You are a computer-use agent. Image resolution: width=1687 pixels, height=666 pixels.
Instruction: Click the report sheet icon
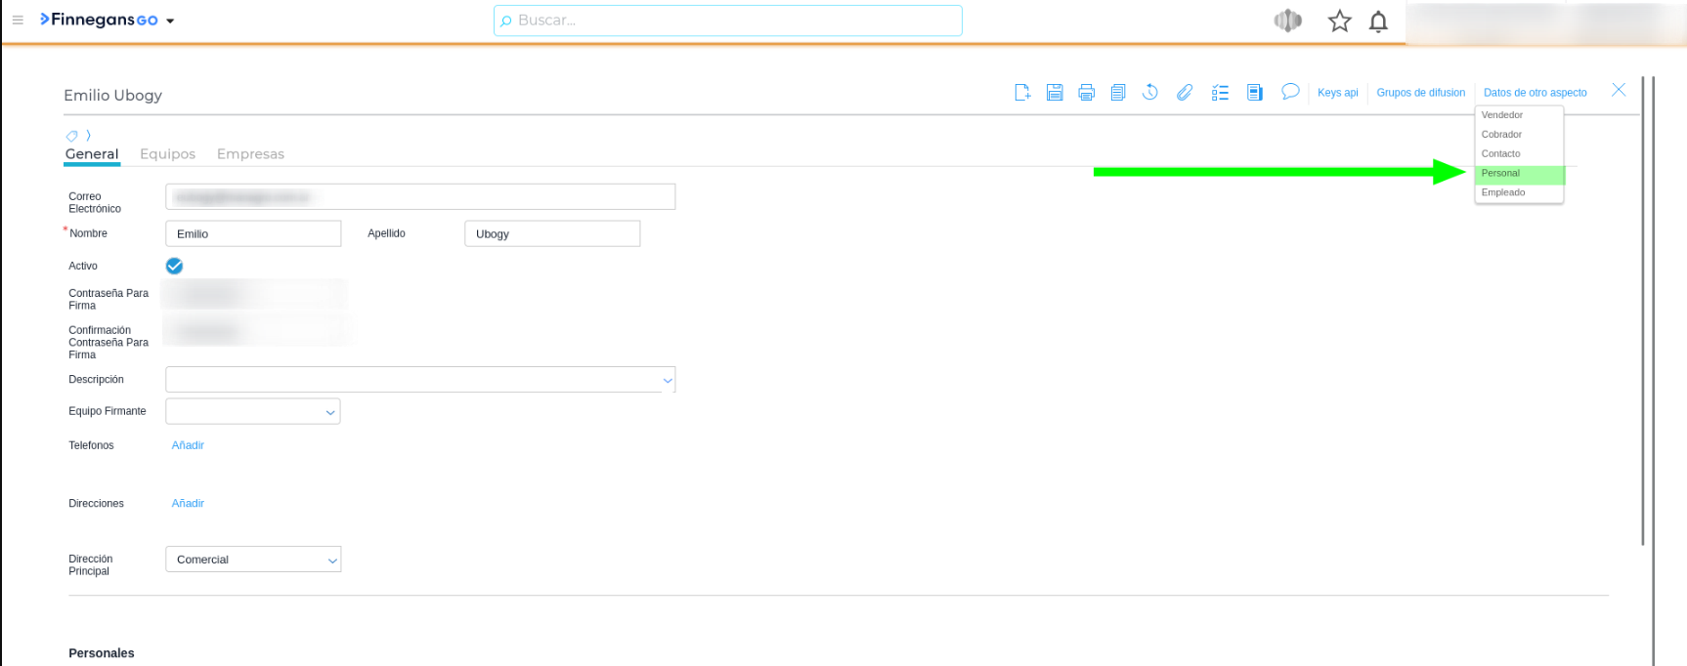point(1255,92)
